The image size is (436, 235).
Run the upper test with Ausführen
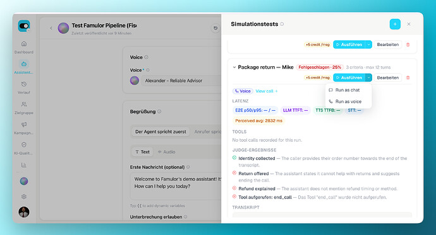(x=349, y=45)
